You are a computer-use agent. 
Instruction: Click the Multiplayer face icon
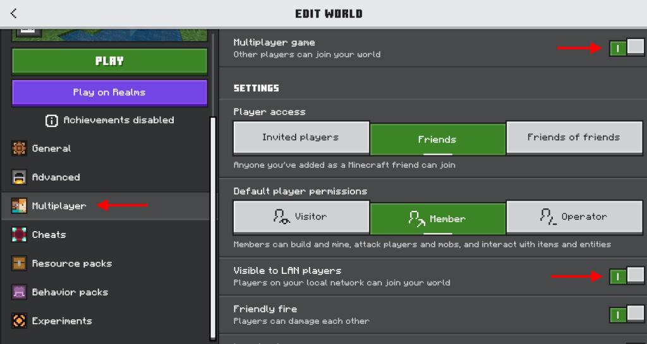click(x=20, y=206)
